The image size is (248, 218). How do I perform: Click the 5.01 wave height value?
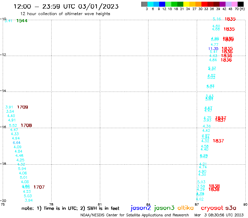[x=23, y=177]
